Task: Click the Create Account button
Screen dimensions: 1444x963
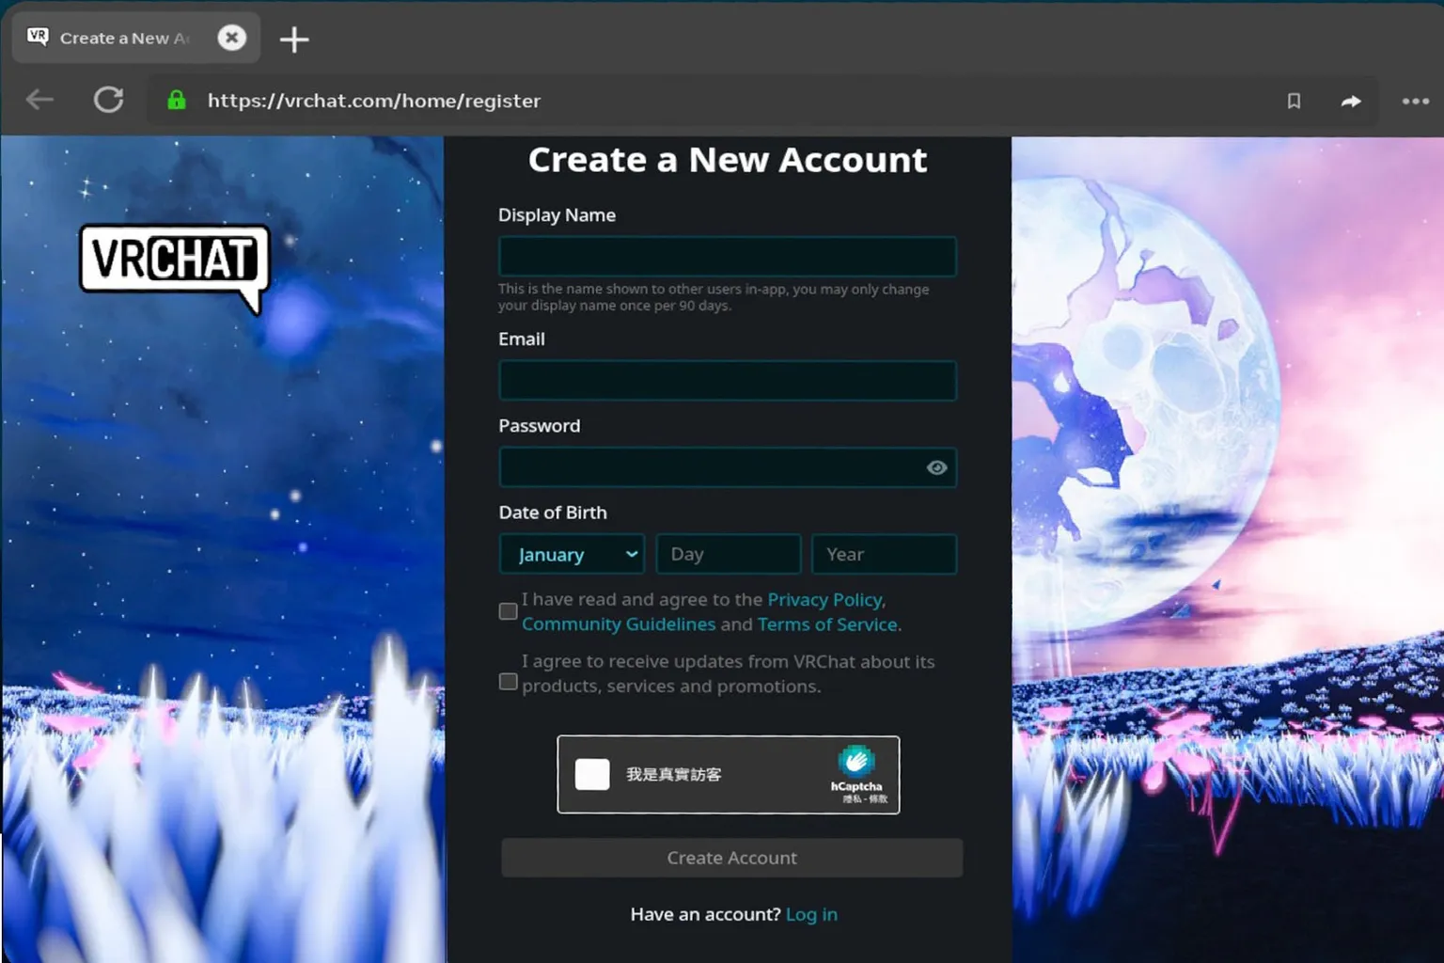Action: (731, 858)
